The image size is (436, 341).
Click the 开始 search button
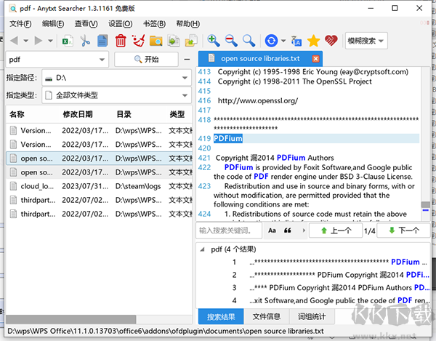click(146, 59)
